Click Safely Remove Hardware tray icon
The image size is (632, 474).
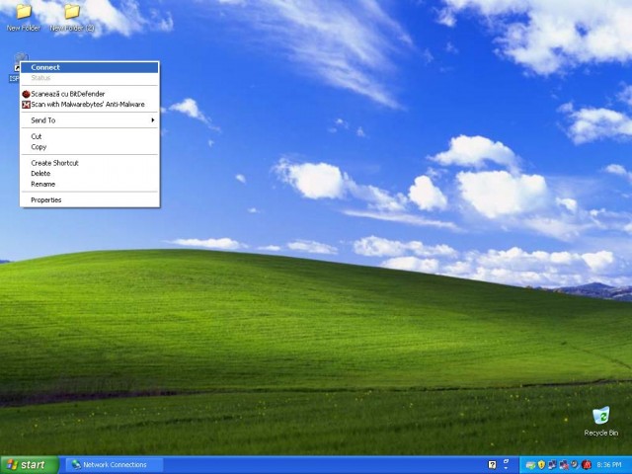[x=531, y=465]
